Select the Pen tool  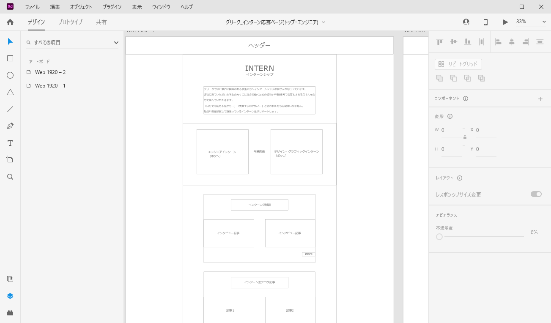[10, 126]
